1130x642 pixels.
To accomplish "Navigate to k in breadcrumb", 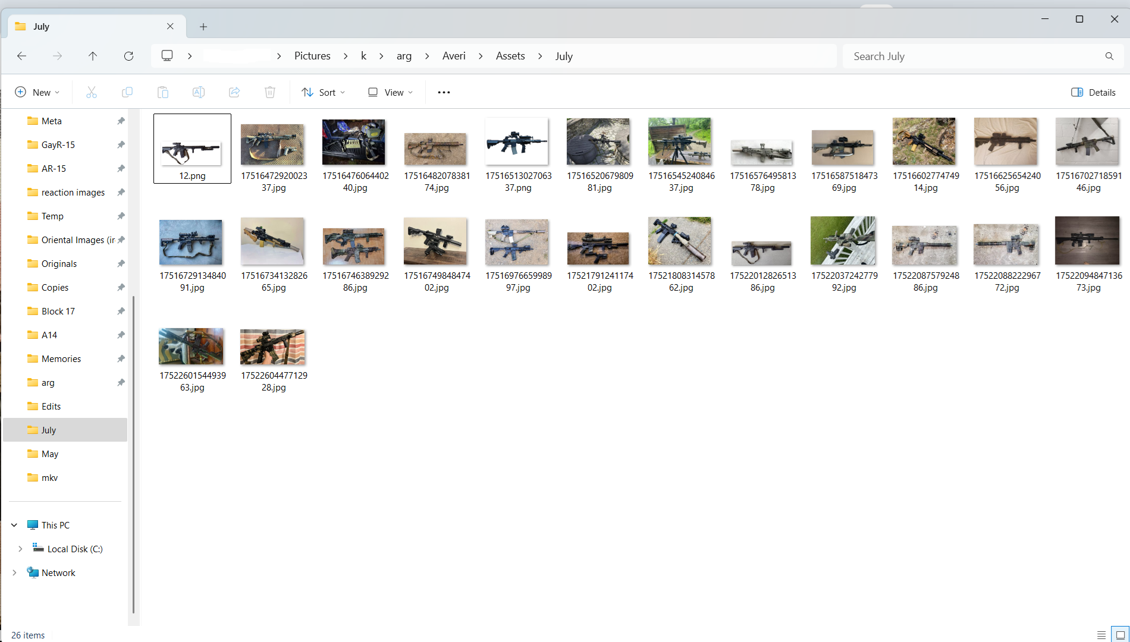I will [x=363, y=56].
